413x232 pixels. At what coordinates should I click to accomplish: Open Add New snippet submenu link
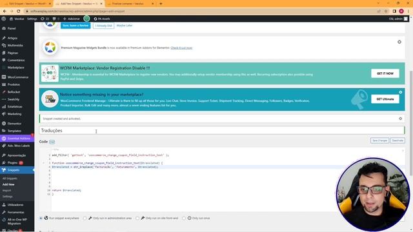pyautogui.click(x=8, y=184)
